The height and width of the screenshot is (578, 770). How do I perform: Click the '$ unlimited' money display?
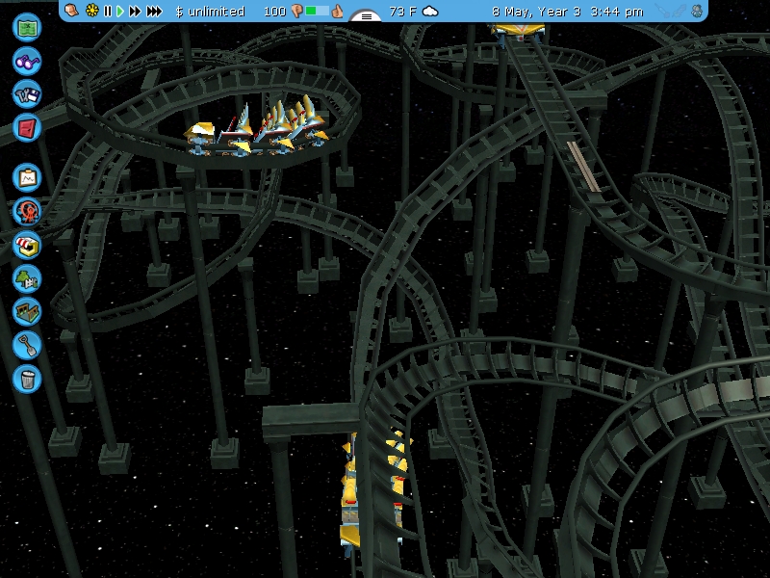pyautogui.click(x=210, y=12)
